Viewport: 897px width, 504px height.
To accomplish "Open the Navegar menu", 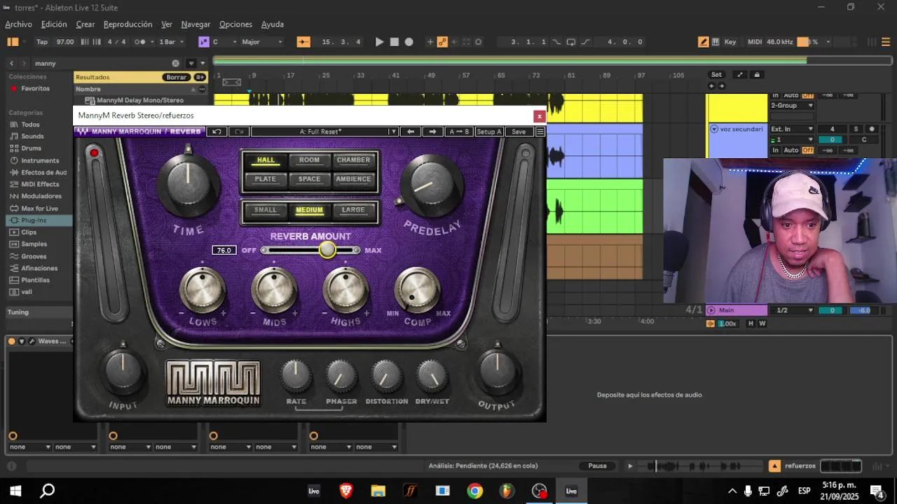I will (x=196, y=24).
